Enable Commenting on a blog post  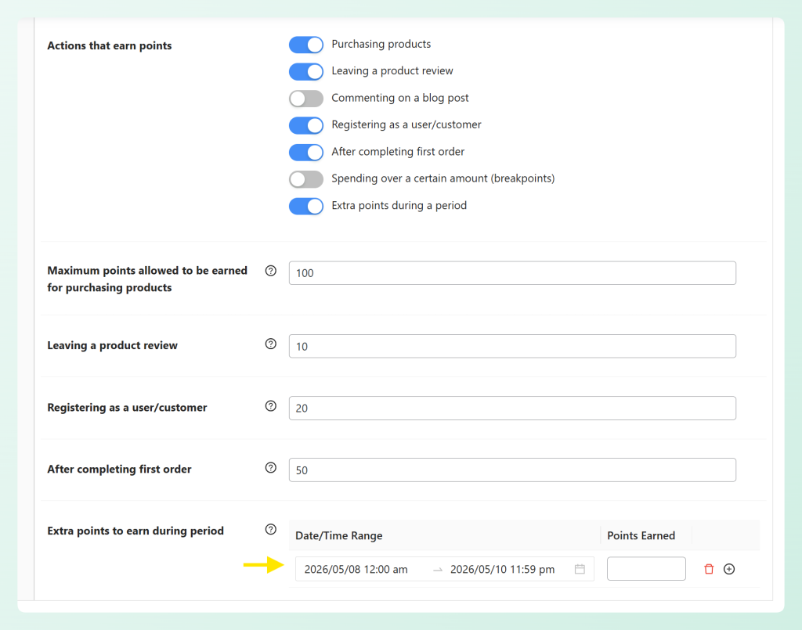[305, 98]
